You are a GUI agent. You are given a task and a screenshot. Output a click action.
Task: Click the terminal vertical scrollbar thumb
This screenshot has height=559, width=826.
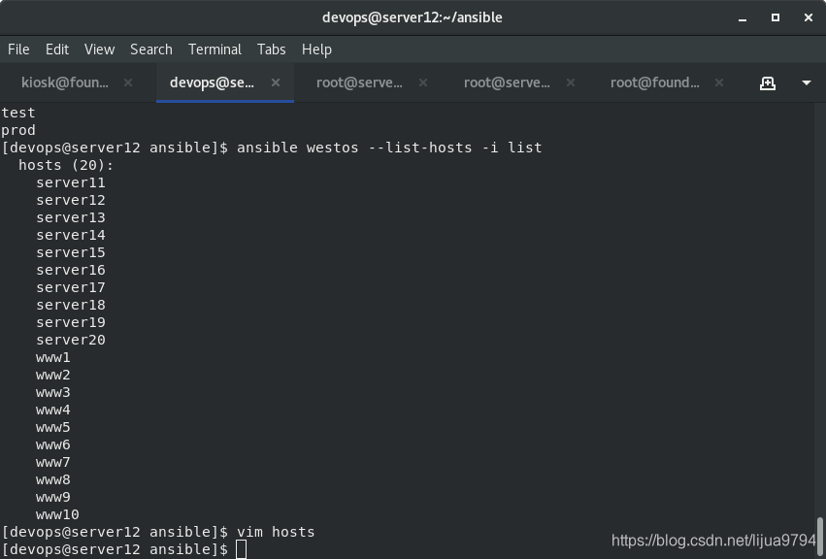click(820, 537)
